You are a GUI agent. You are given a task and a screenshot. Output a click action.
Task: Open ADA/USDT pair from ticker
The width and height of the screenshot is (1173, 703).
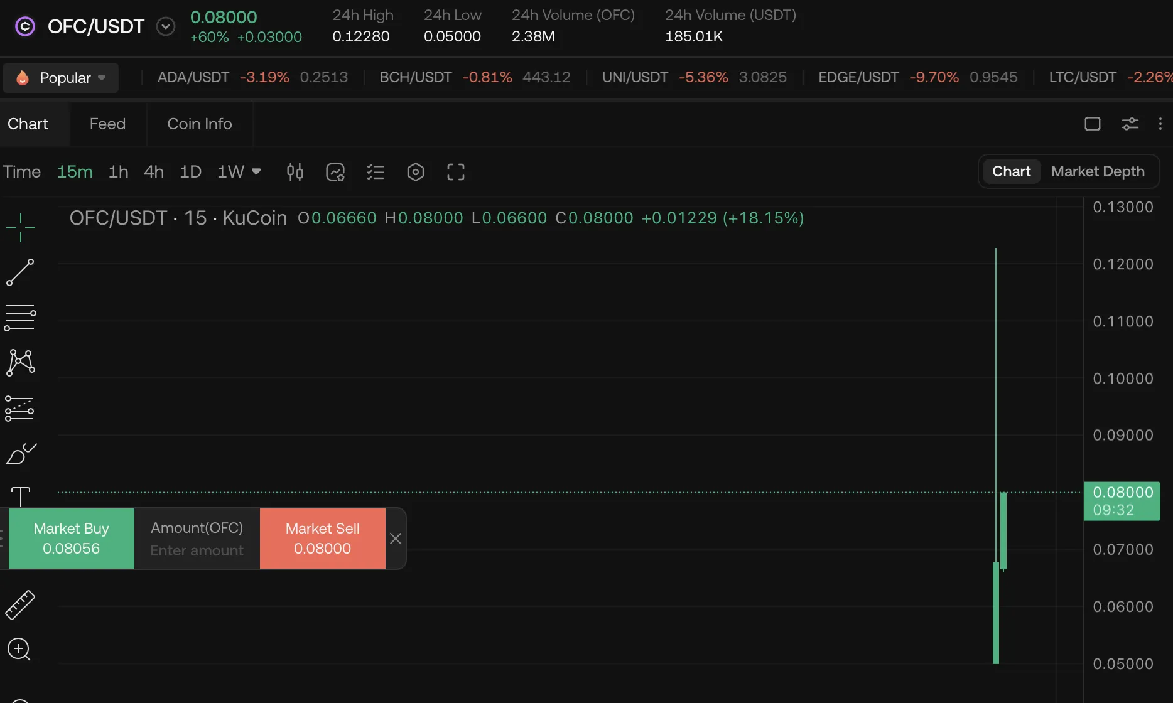point(252,77)
